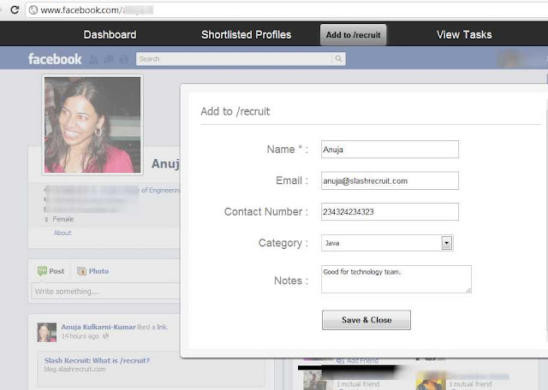Image resolution: width=548 pixels, height=390 pixels.
Task: Open the Dashboard tab
Action: (x=110, y=34)
